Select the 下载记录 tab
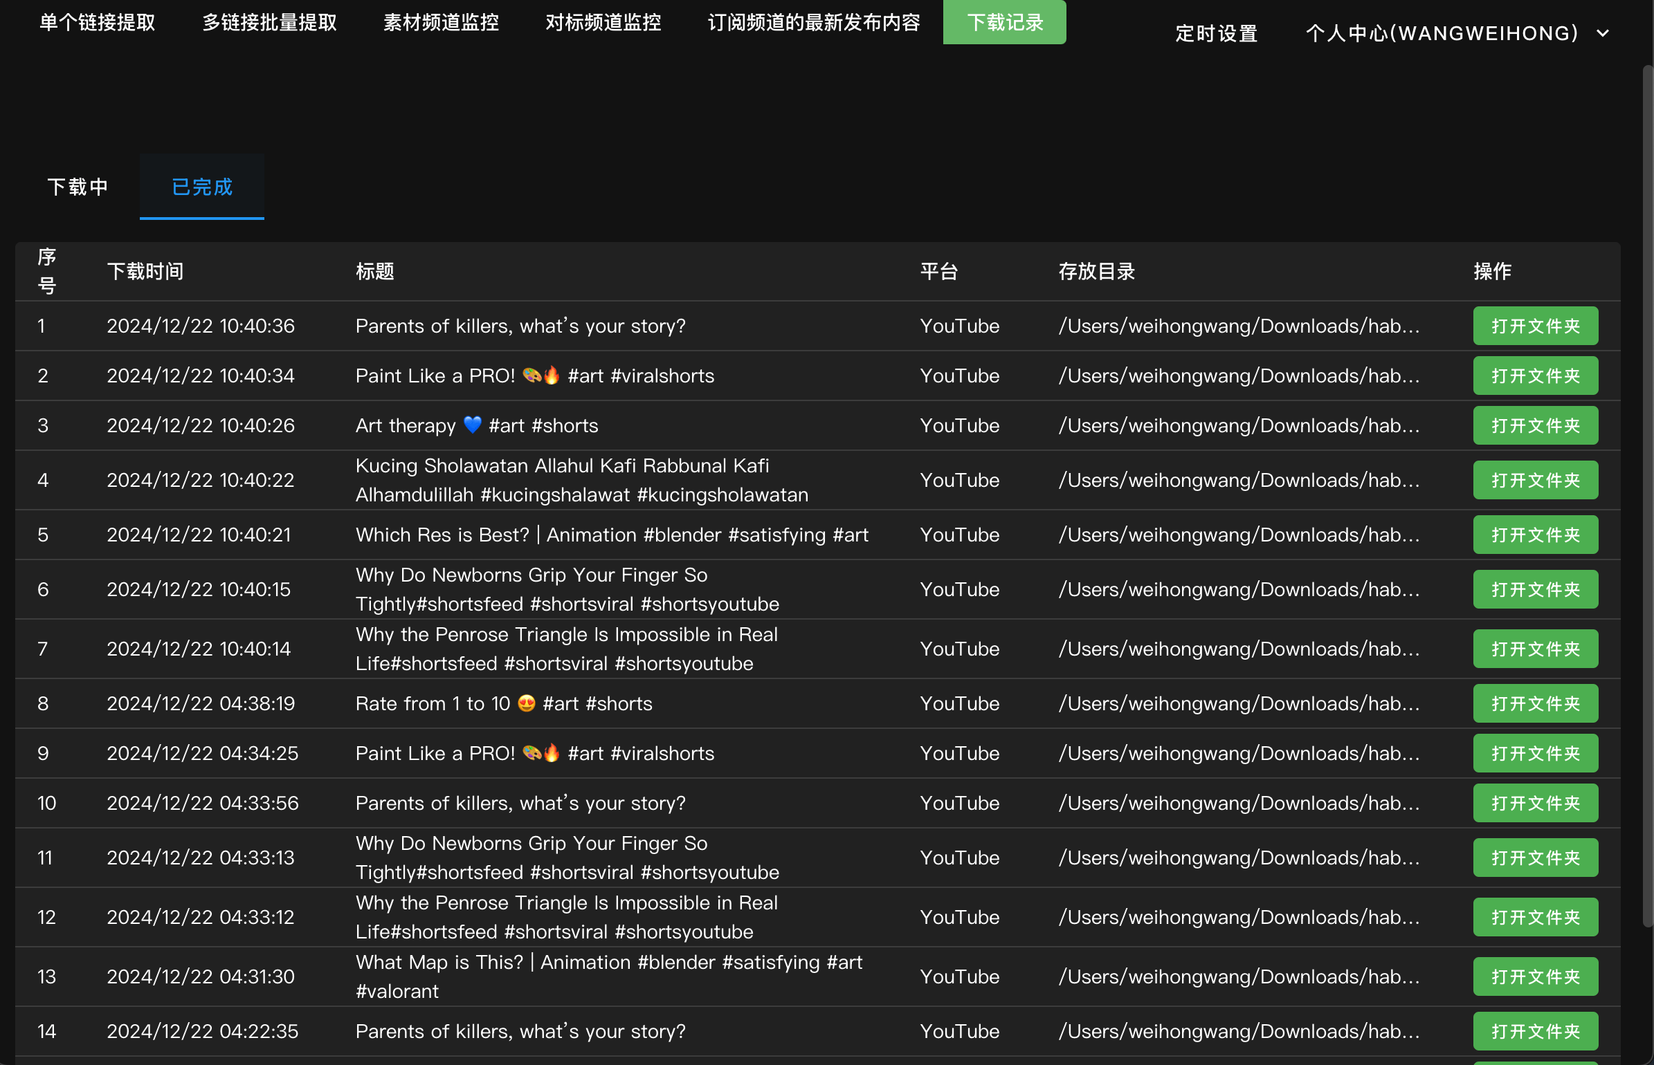Viewport: 1654px width, 1065px height. [x=1004, y=22]
